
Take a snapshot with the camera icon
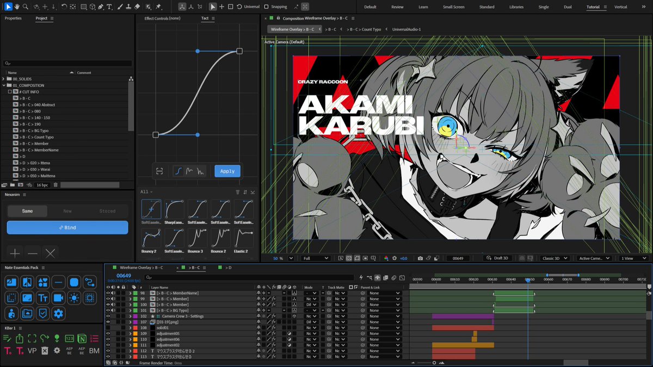(x=420, y=258)
